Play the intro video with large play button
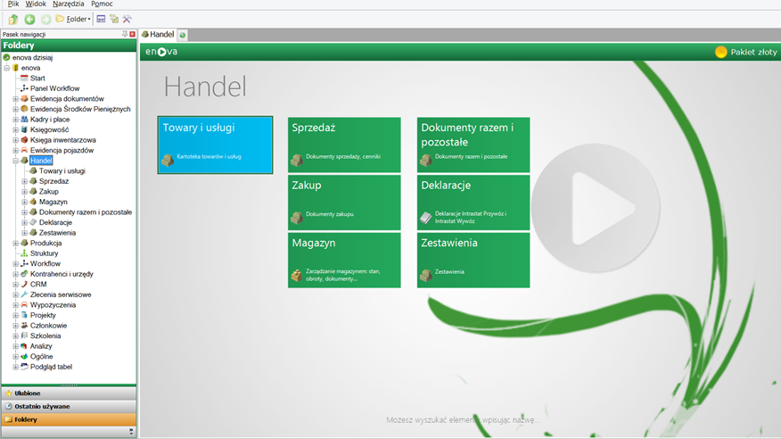Viewport: 781px width, 439px height. [596, 208]
